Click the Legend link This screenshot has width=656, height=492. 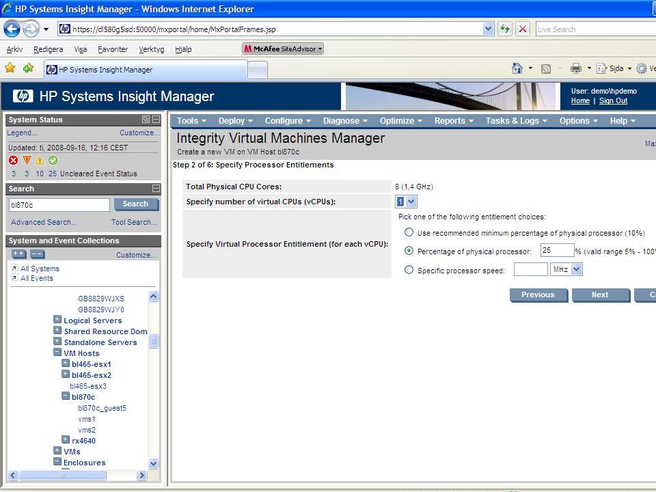click(22, 133)
